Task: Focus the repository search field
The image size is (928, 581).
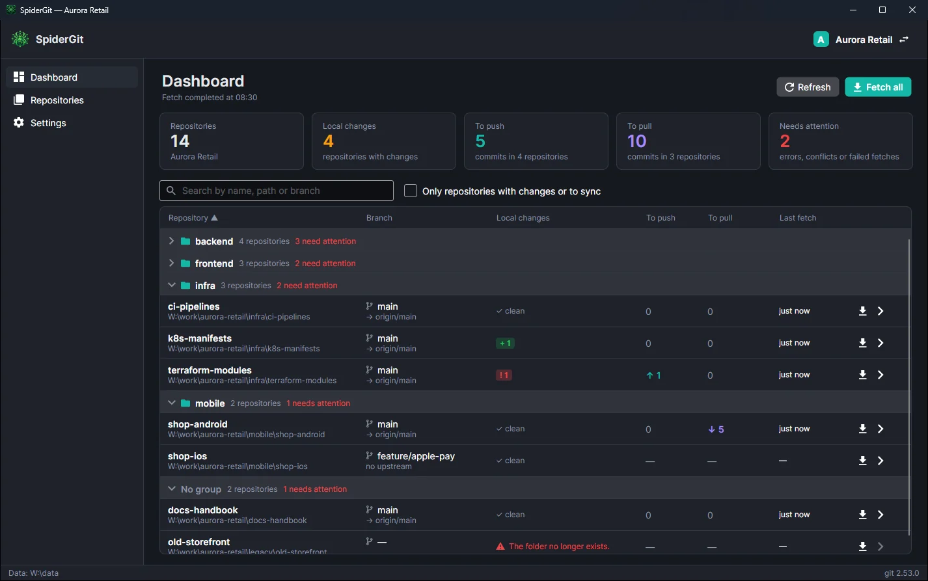Action: click(277, 191)
